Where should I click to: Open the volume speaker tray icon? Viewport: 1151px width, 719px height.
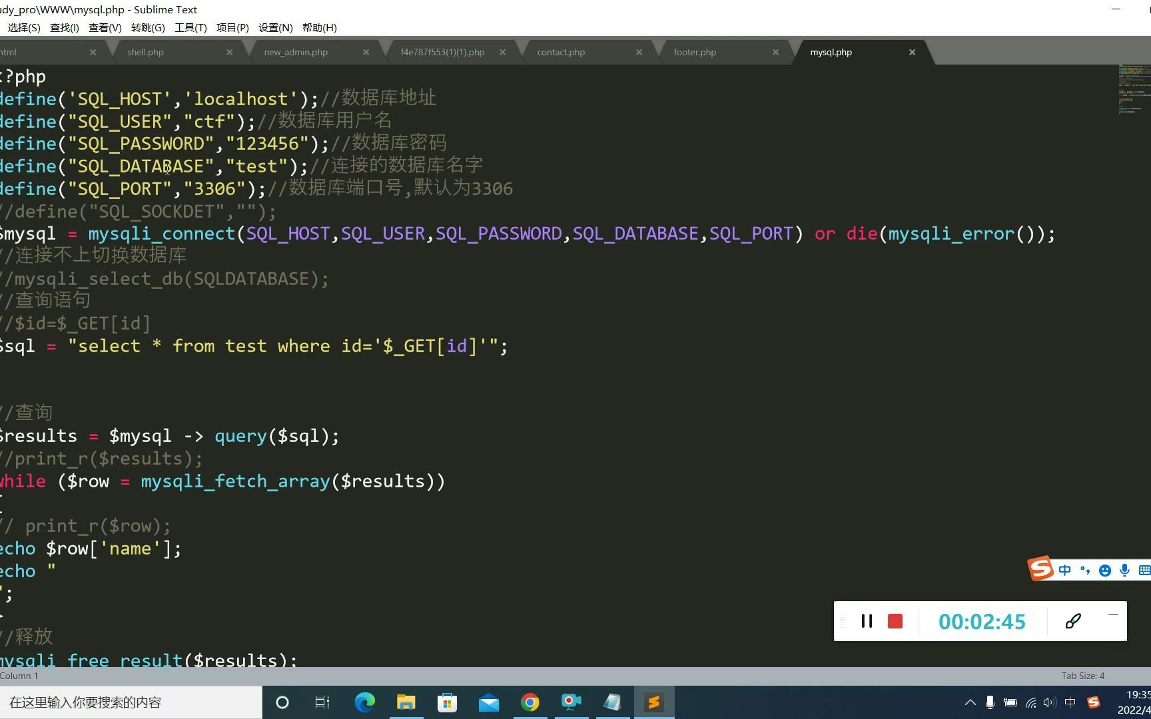coord(1050,702)
